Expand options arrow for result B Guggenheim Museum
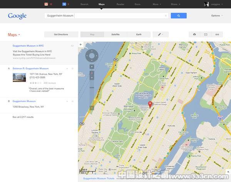The height and width of the screenshot is (182, 231). [67, 101]
